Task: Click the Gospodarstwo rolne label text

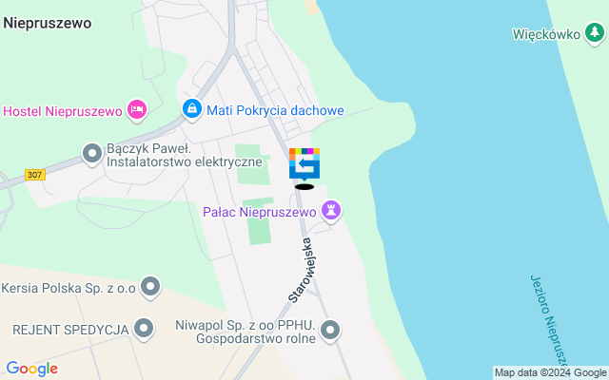Action: point(256,338)
